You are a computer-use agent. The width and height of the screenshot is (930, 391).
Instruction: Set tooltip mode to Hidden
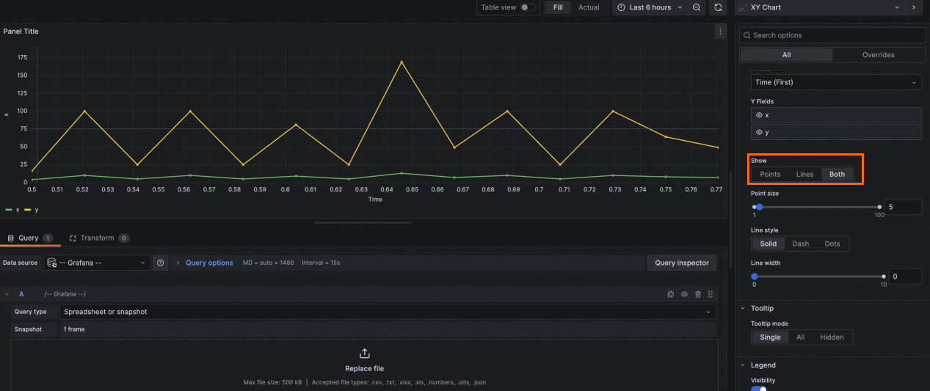click(x=832, y=337)
